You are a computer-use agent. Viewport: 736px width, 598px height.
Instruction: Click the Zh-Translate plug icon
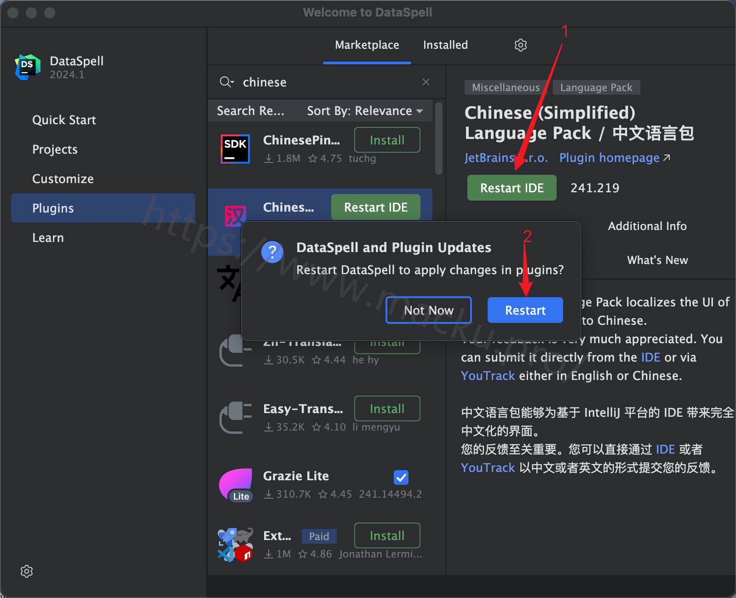(236, 351)
